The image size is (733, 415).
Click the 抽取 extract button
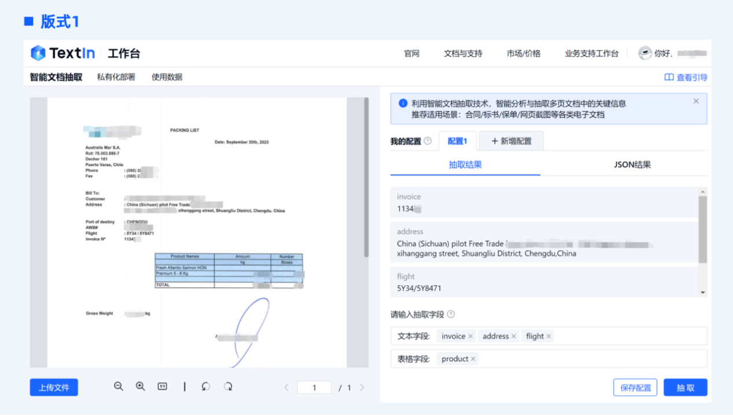point(685,388)
